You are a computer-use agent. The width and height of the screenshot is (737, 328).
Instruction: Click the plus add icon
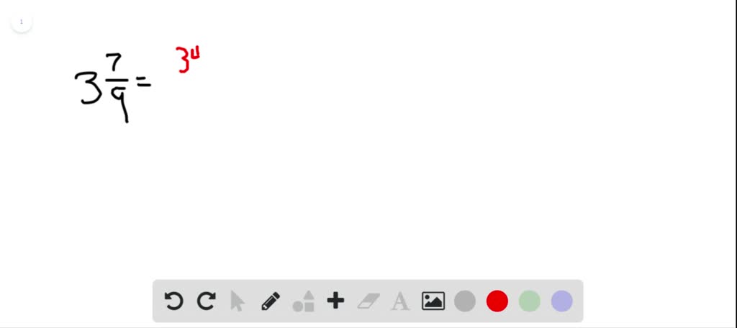(x=335, y=301)
